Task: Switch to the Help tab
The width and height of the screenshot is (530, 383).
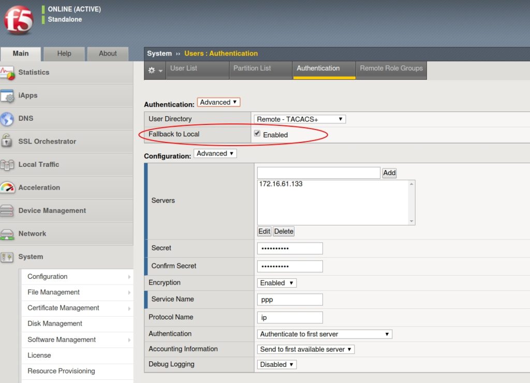Action: (x=64, y=54)
